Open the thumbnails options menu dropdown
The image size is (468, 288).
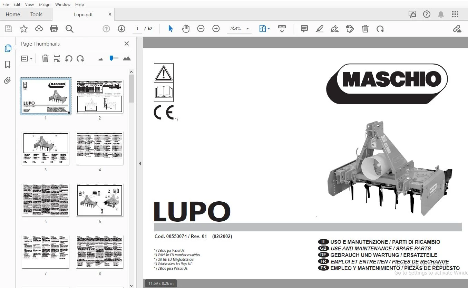[27, 58]
